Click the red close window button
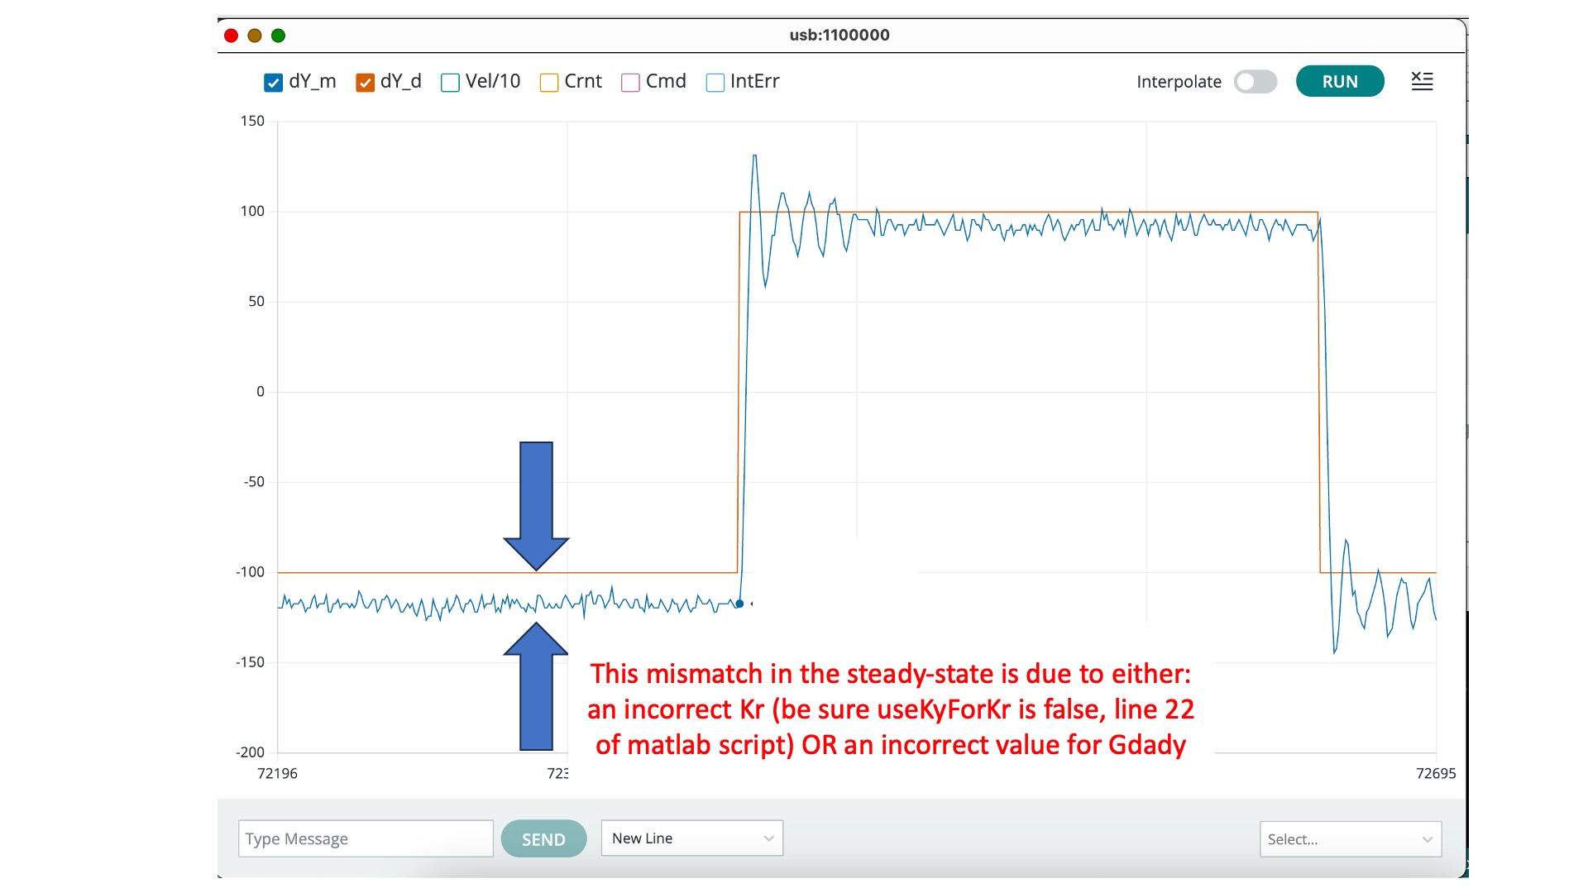 coord(232,36)
